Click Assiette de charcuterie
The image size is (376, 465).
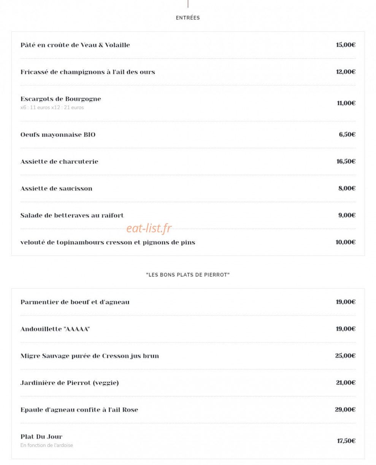[59, 161]
